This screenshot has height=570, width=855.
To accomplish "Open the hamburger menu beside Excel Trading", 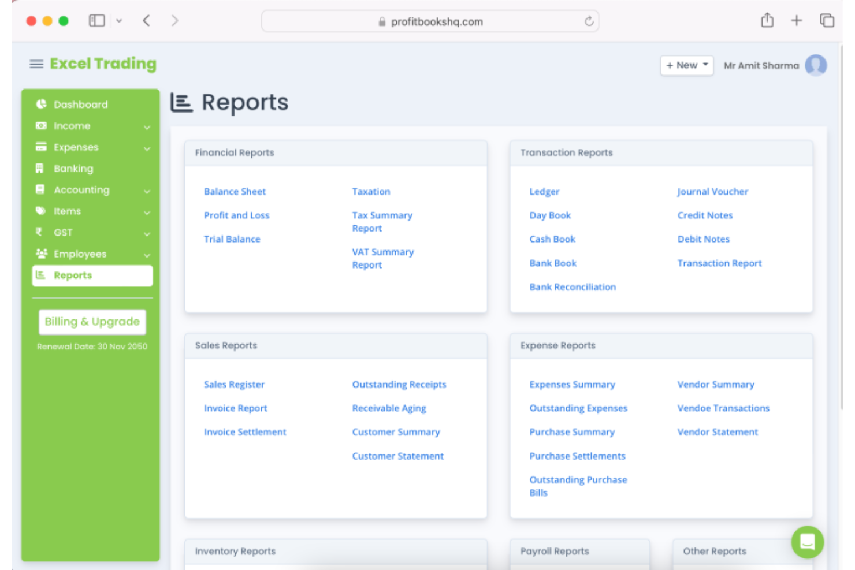I will (x=36, y=64).
